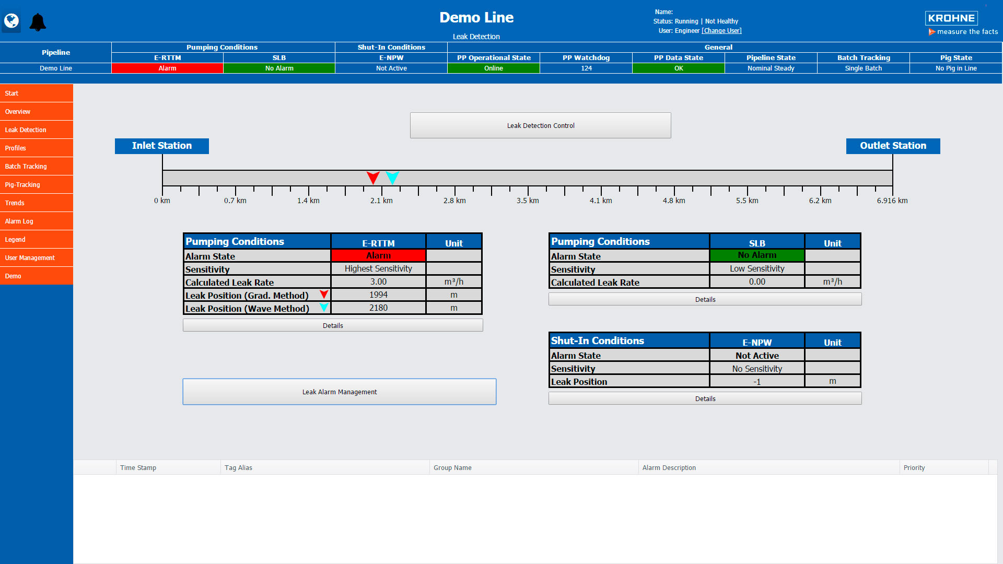This screenshot has height=564, width=1003.
Task: Click the E-RTTM Alarm status red cell
Action: [167, 67]
